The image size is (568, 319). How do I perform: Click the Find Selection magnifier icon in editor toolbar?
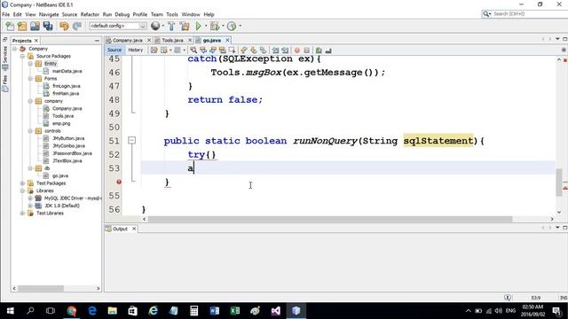pos(193,51)
